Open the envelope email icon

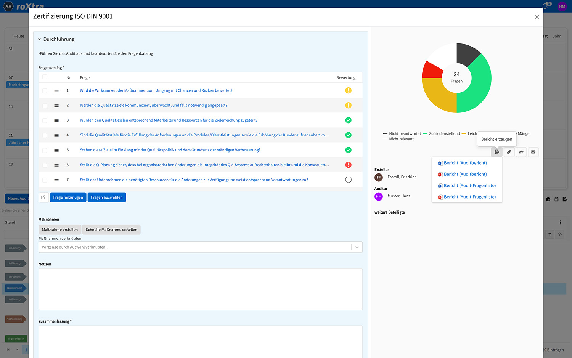[x=533, y=152]
